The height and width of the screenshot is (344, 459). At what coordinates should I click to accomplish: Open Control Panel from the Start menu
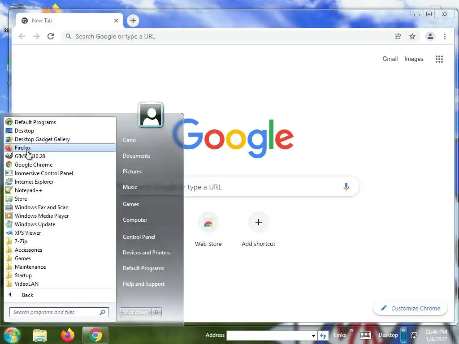pyautogui.click(x=139, y=237)
